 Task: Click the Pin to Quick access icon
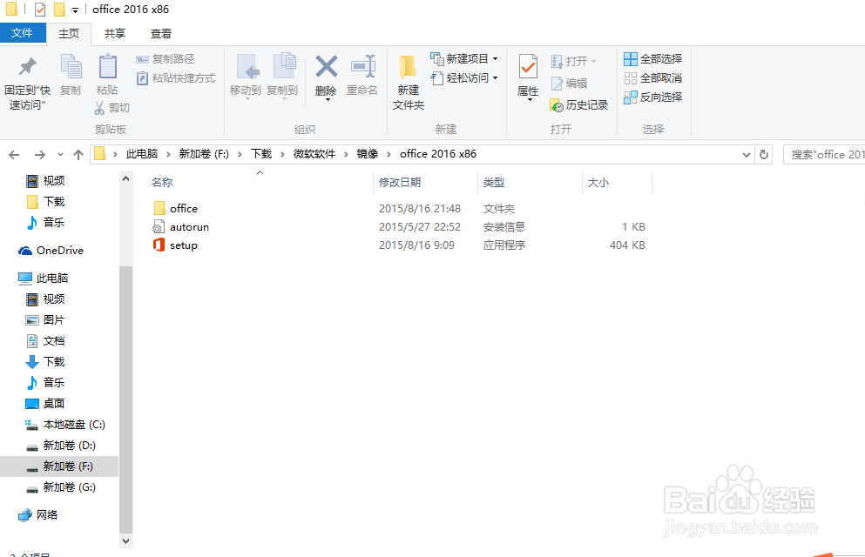point(27,67)
